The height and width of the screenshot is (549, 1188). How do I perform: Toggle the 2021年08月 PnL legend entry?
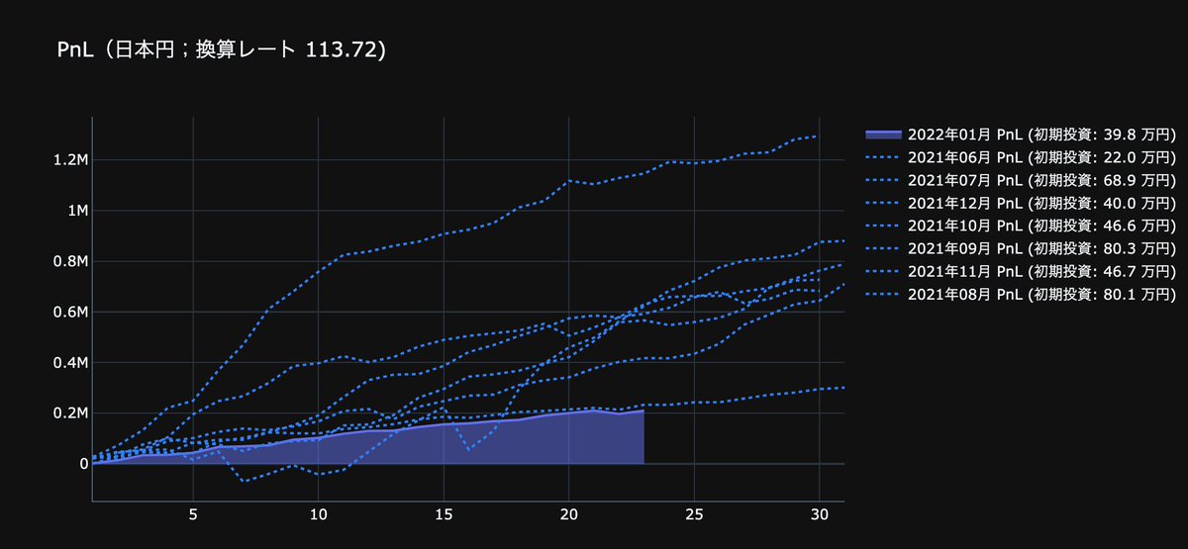click(x=1020, y=294)
